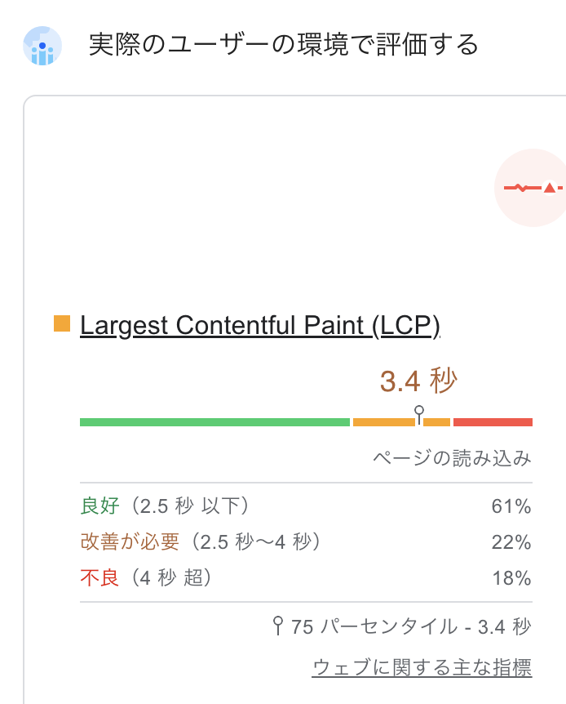Click the orange needs-improvement segment left of marker

pos(384,422)
